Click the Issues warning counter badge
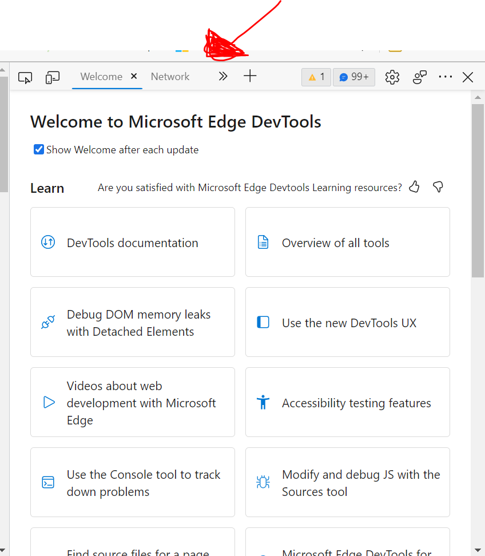The height and width of the screenshot is (556, 485). (316, 77)
